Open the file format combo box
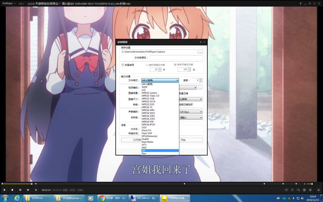 (x=160, y=80)
